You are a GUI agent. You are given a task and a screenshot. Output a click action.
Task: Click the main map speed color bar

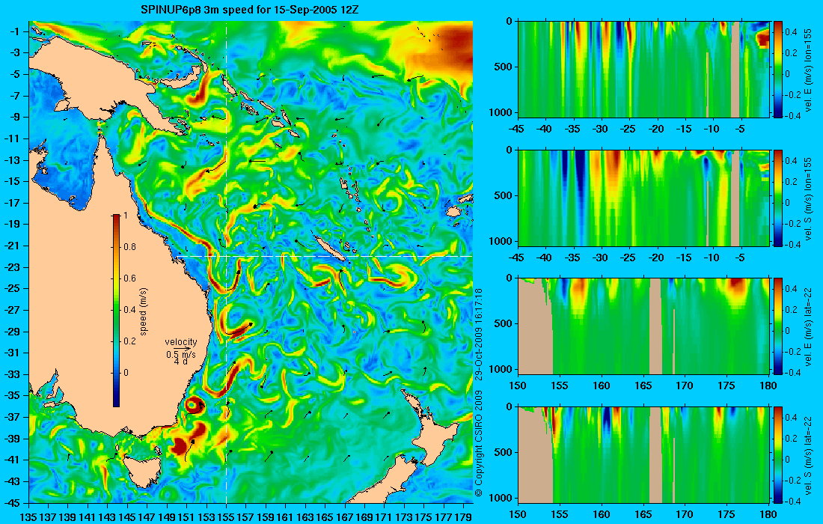[x=116, y=311]
